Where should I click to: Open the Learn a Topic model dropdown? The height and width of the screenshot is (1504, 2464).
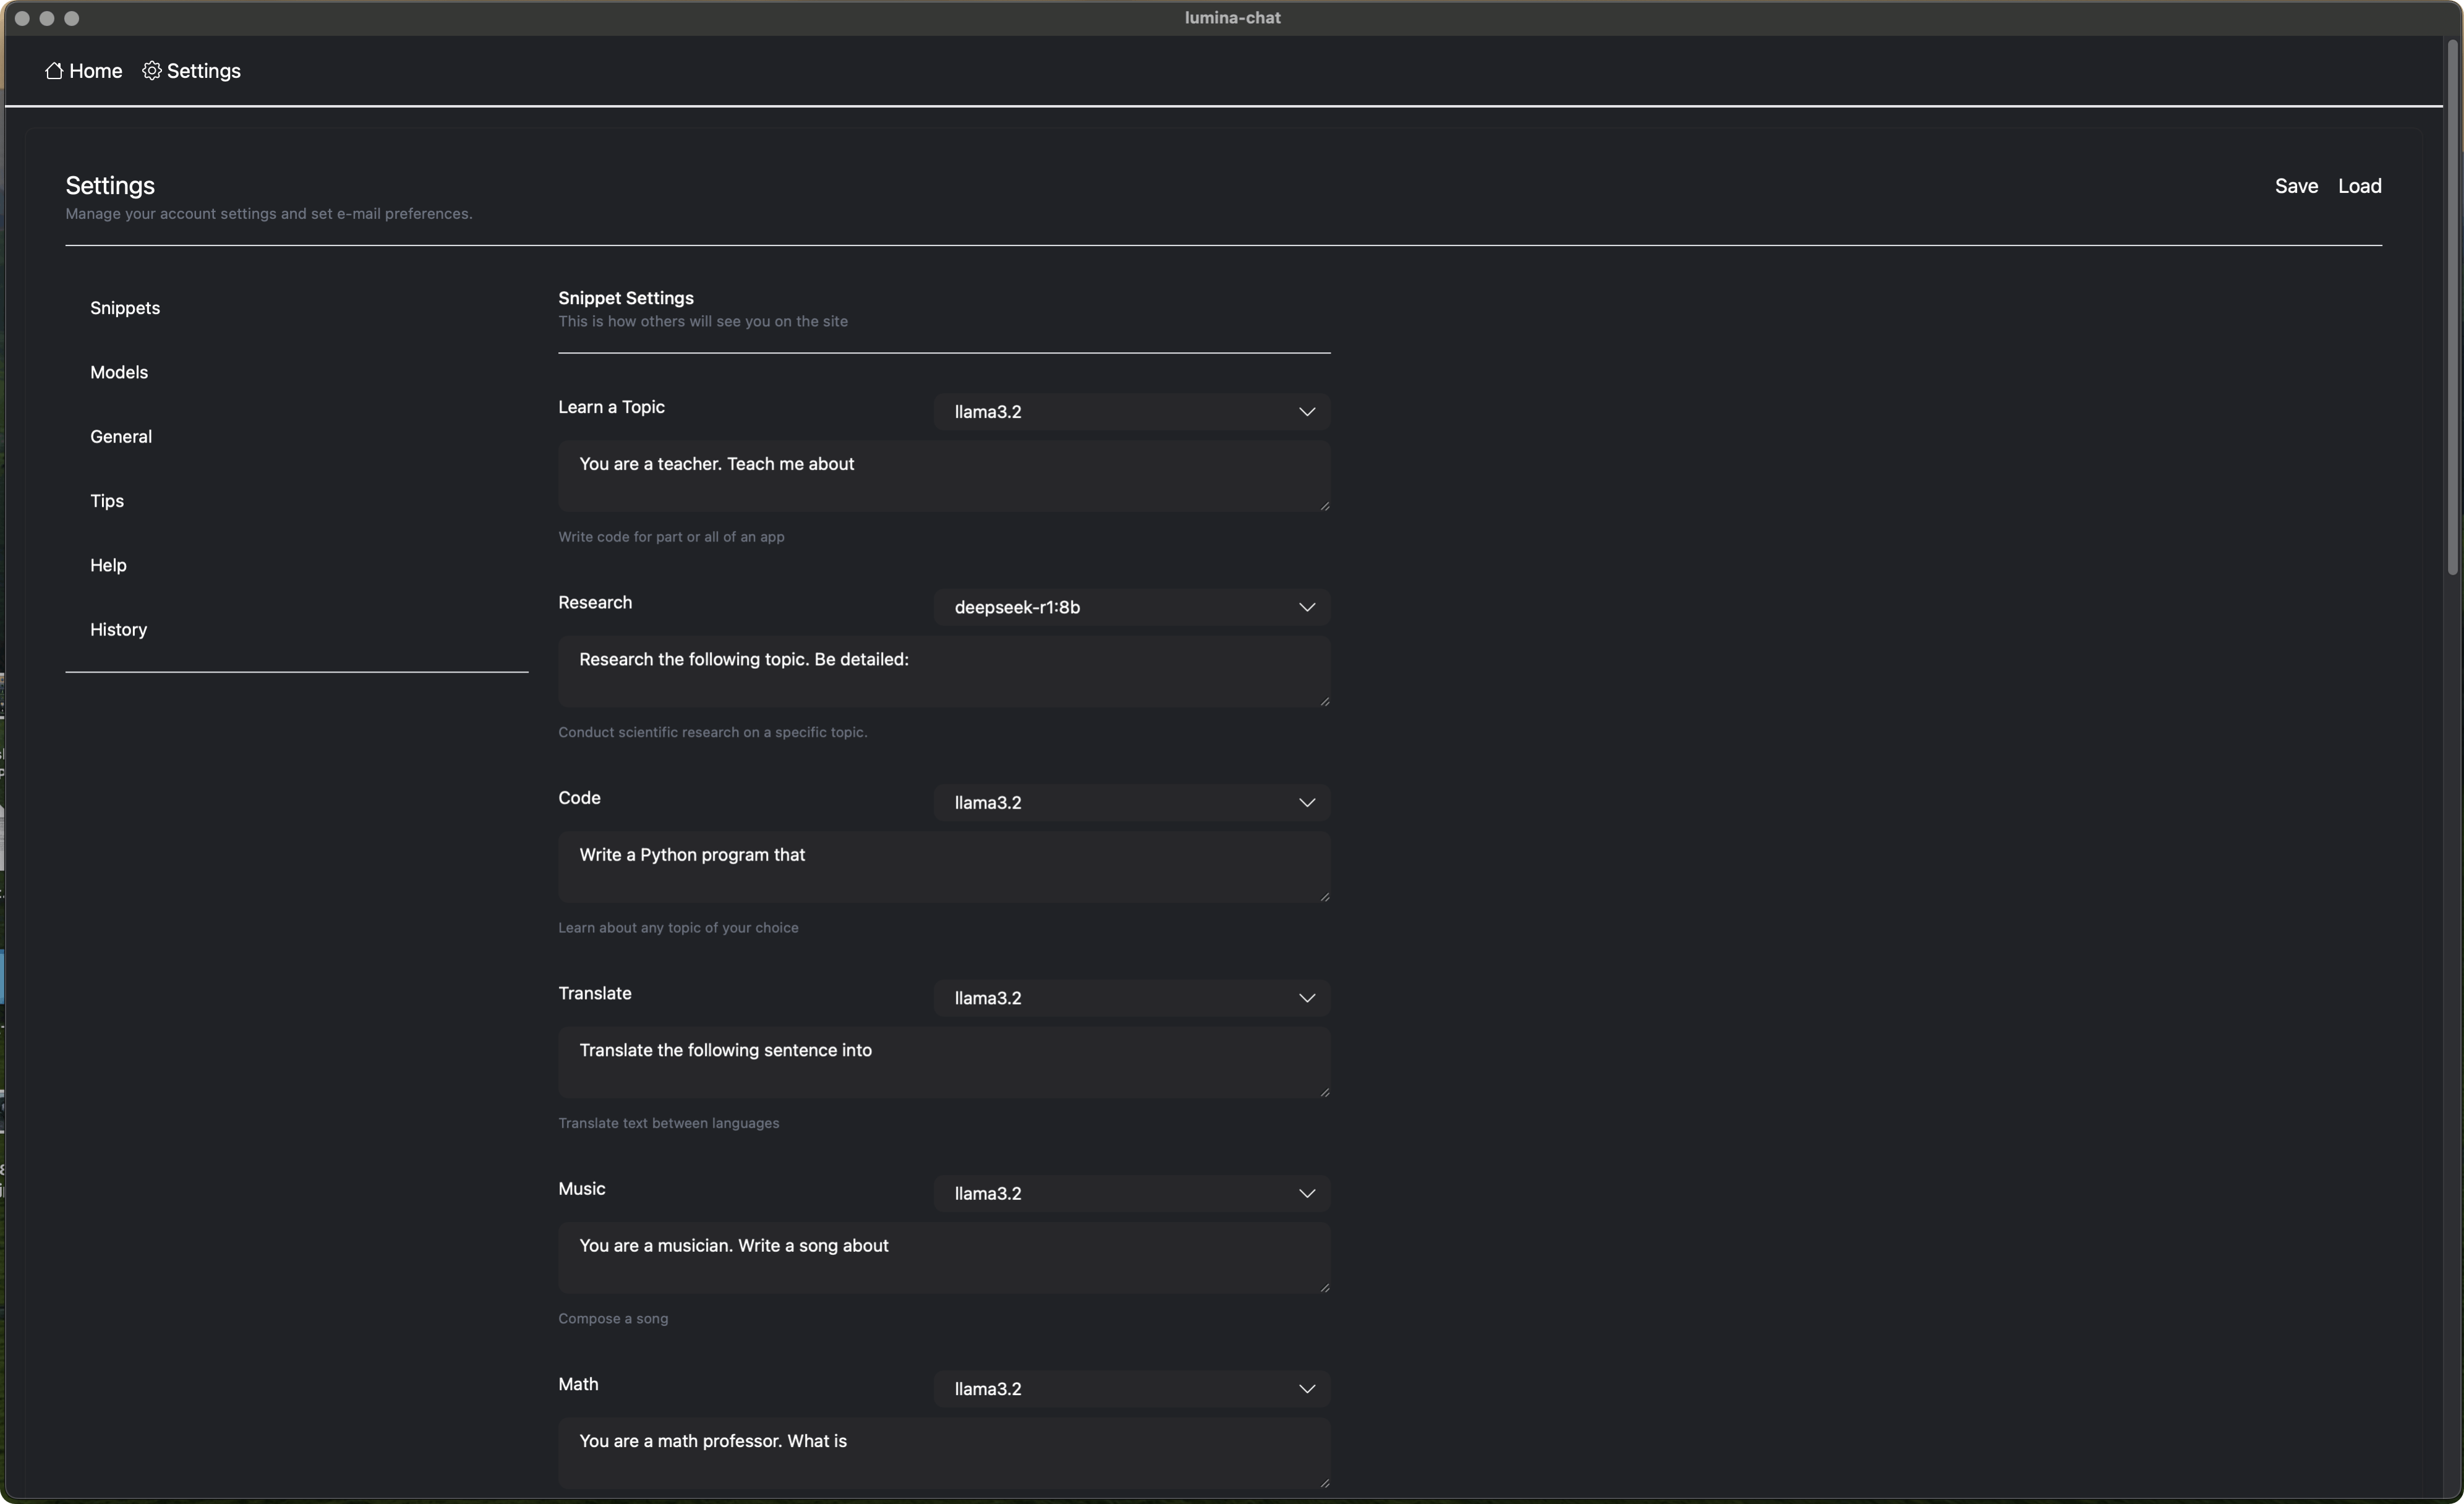click(x=1132, y=412)
